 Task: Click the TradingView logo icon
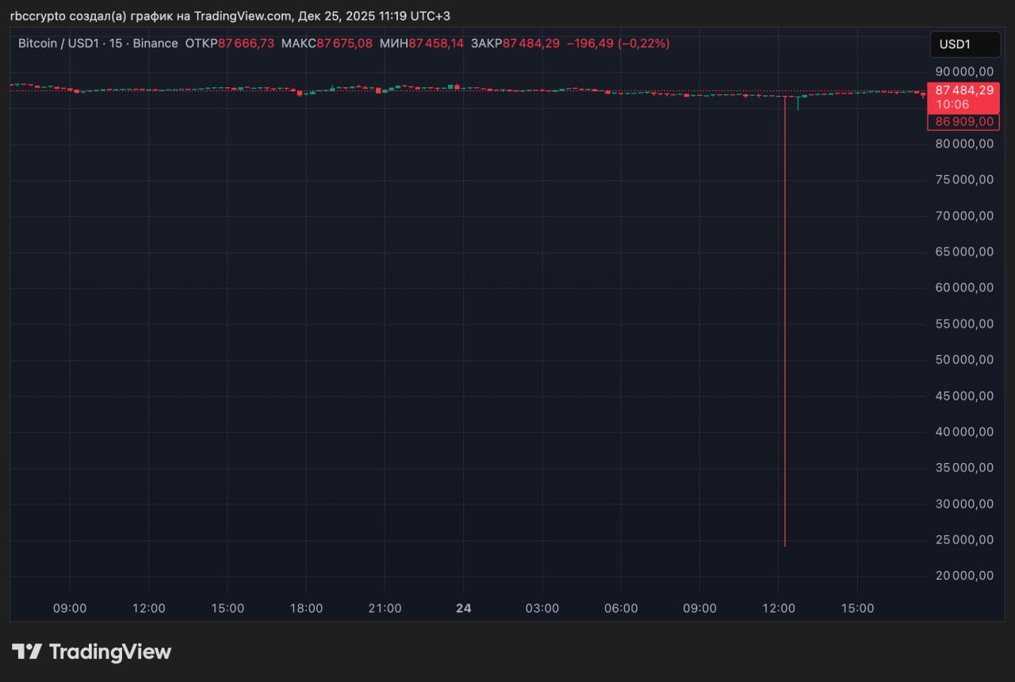coord(27,652)
